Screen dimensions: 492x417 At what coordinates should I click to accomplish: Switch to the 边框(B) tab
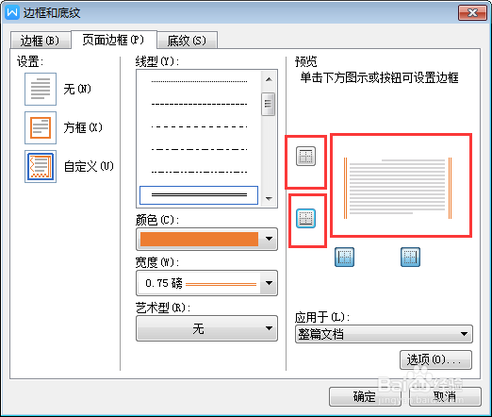point(40,41)
